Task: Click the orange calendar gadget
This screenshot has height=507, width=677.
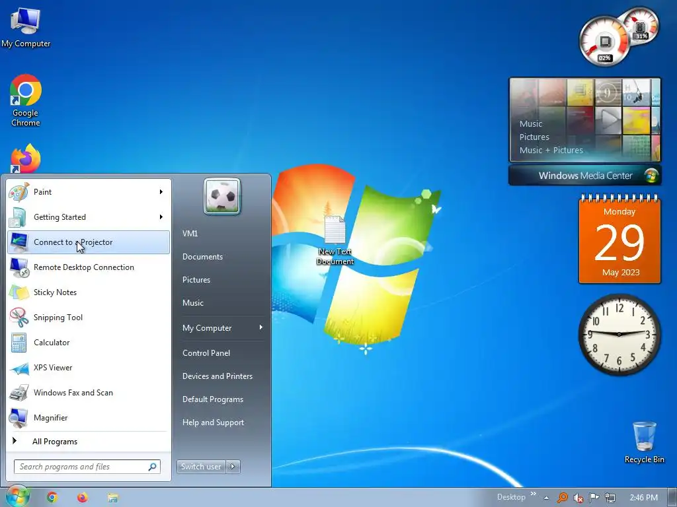Action: click(x=619, y=239)
